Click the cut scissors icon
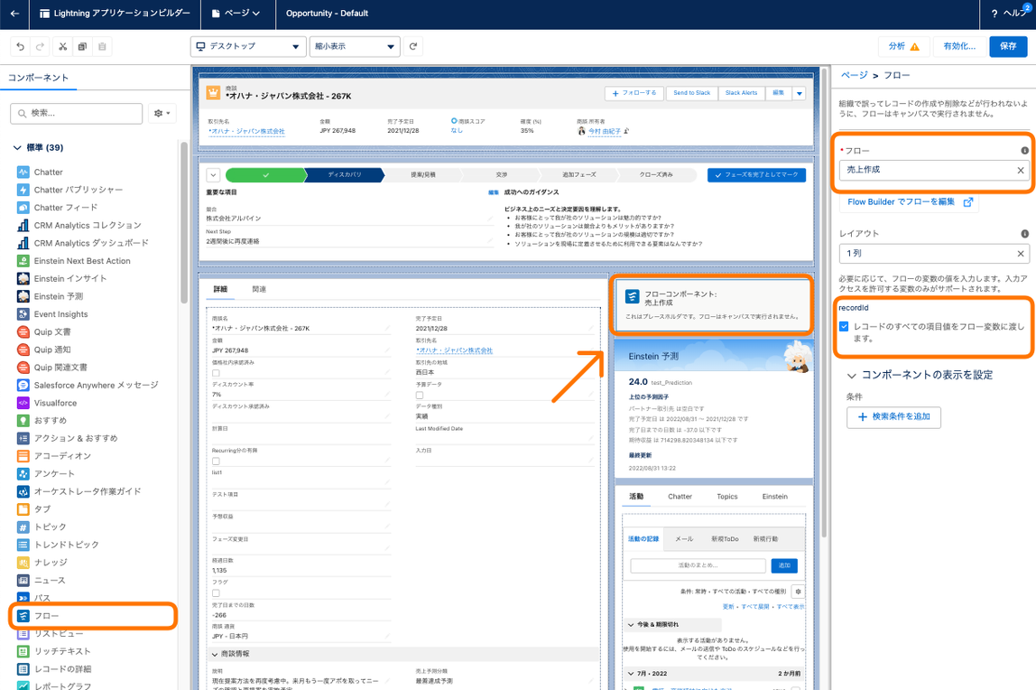The image size is (1036, 690). coord(62,46)
